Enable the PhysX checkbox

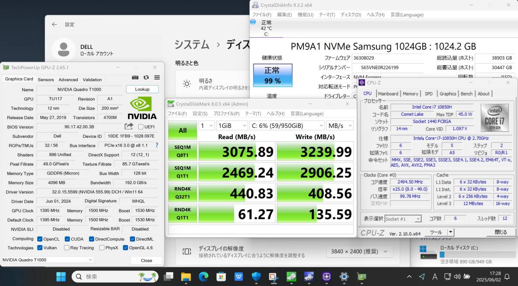101,248
